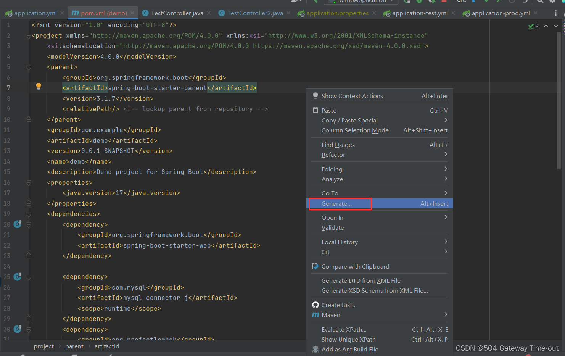Close the application-test.yml tab
The width and height of the screenshot is (565, 356).
453,13
